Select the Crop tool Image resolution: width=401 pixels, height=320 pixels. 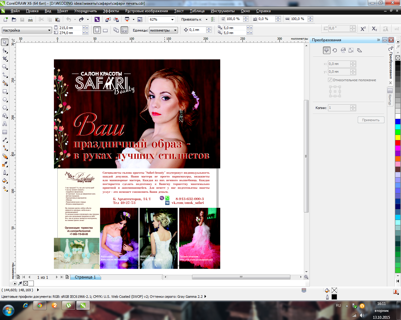click(5, 58)
